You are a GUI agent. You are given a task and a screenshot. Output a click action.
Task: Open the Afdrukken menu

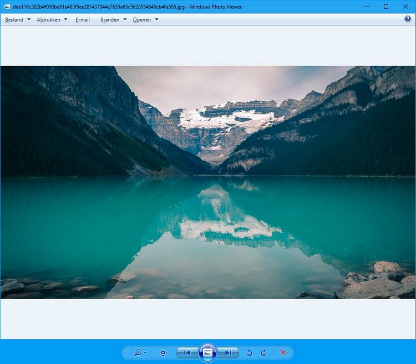(x=48, y=19)
